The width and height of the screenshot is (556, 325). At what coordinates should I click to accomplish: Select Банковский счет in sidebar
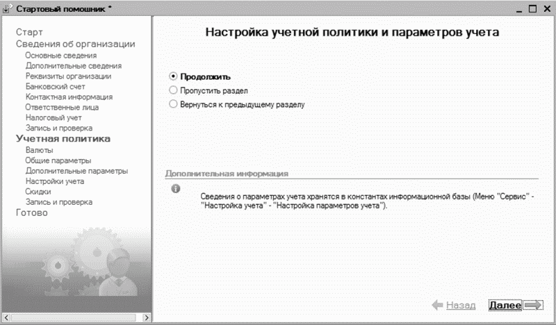tap(56, 87)
